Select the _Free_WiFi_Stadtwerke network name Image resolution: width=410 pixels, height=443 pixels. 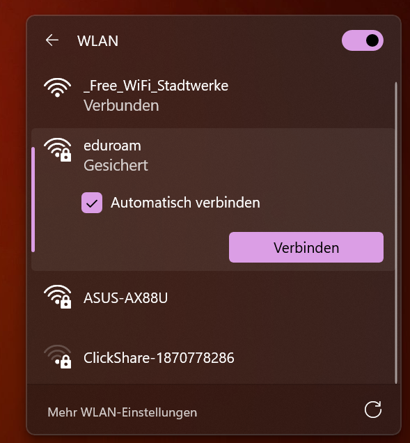[x=156, y=86]
